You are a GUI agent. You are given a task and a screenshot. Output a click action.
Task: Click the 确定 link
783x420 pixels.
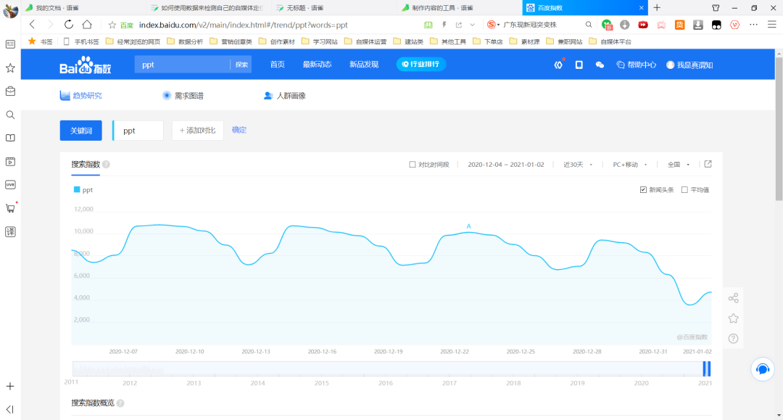(239, 130)
